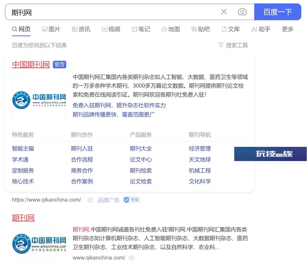Expand the dropdown arrow next to https://www.qikanchina.com/
Screen dimensions: 307x265
[x=90, y=200]
